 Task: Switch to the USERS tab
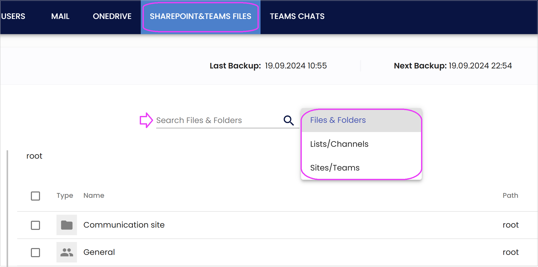[13, 16]
